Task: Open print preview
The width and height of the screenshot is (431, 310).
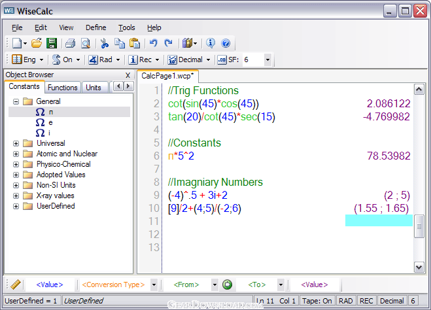Action: (x=86, y=43)
